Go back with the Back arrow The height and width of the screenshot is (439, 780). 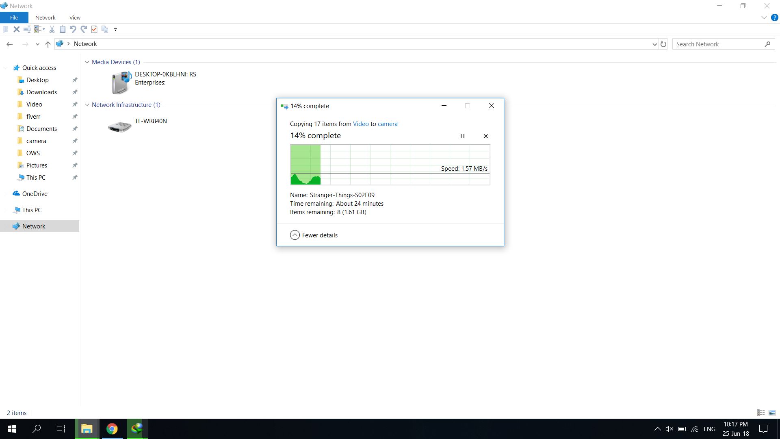coord(10,44)
